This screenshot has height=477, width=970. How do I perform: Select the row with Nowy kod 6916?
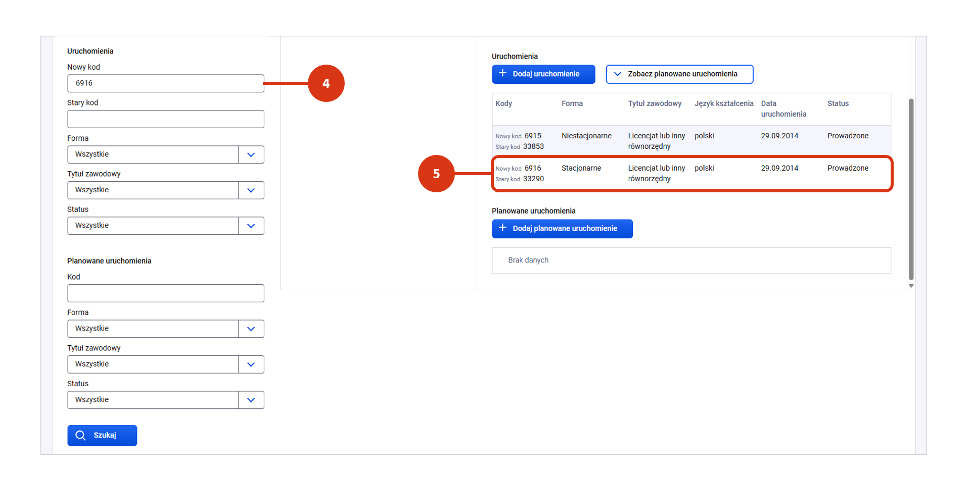click(x=691, y=173)
